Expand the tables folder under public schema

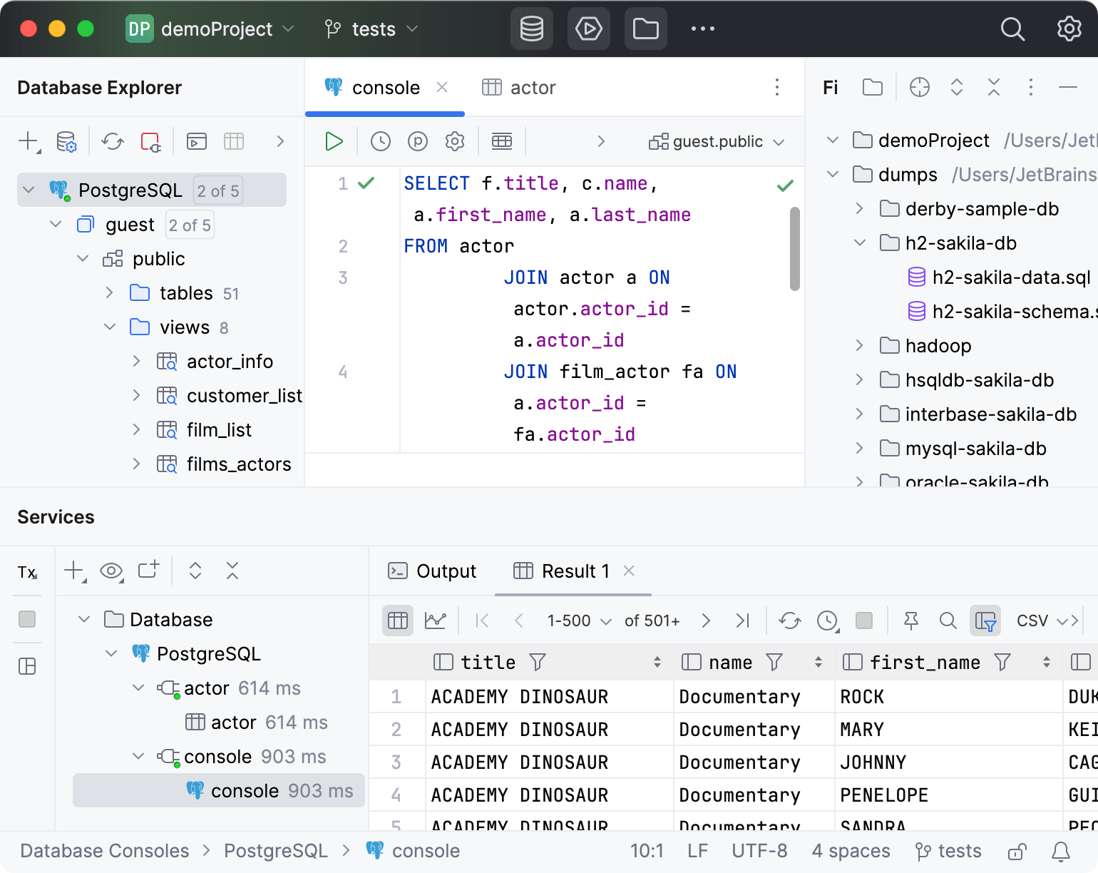pos(109,292)
